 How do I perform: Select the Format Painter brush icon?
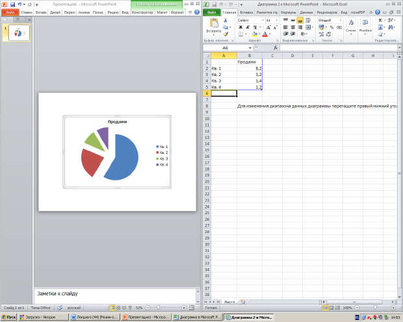pyautogui.click(x=226, y=34)
